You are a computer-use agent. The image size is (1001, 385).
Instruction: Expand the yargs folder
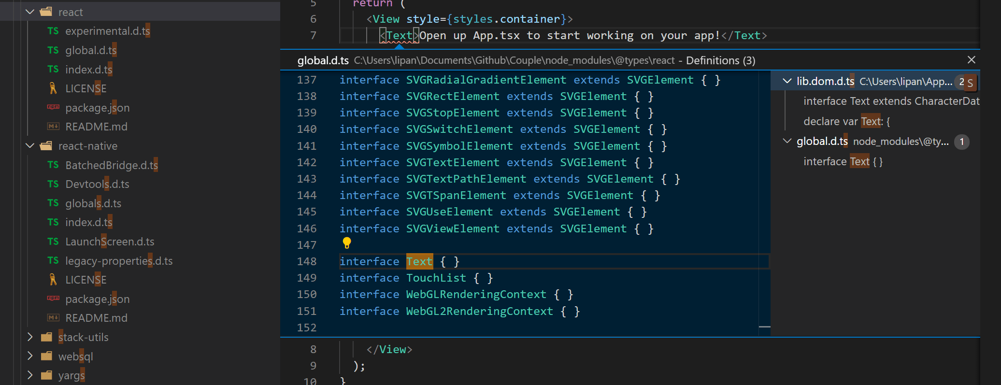[30, 375]
